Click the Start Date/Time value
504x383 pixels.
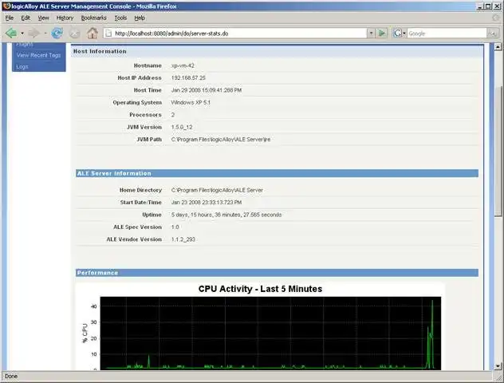207,203
